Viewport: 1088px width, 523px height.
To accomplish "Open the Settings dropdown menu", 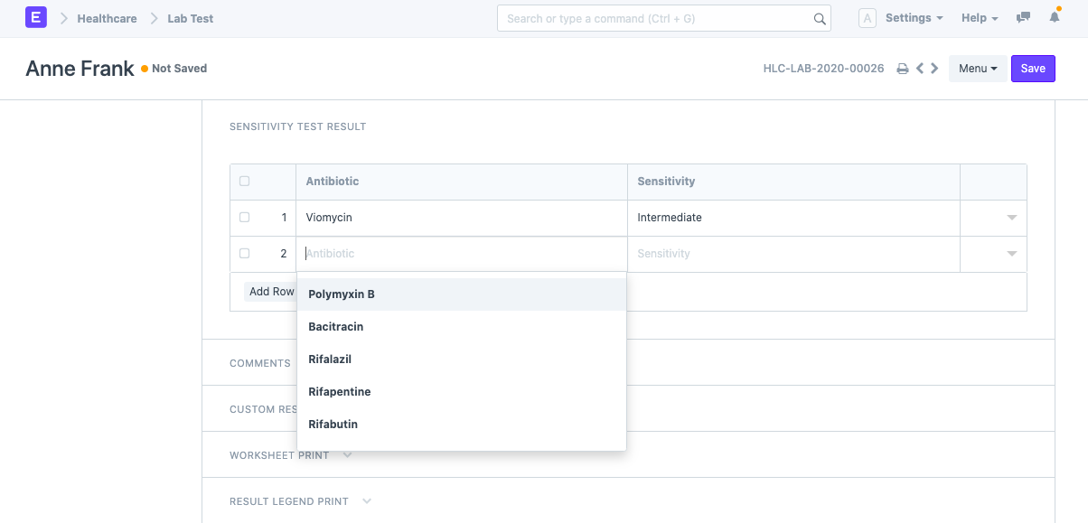I will 914,18.
